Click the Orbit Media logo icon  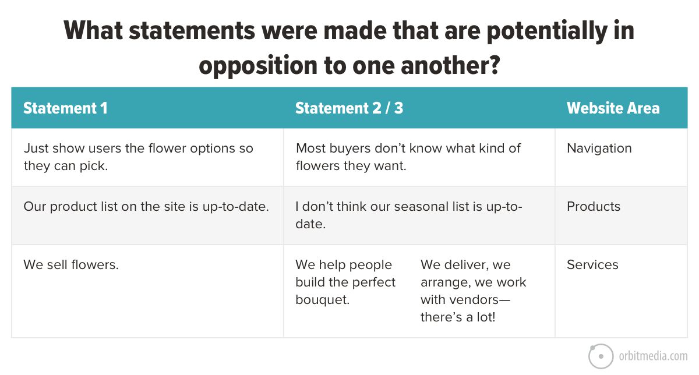(x=601, y=356)
